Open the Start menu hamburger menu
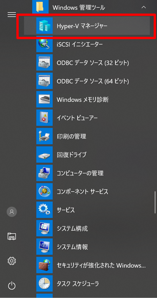The image size is (157, 298). (12, 14)
